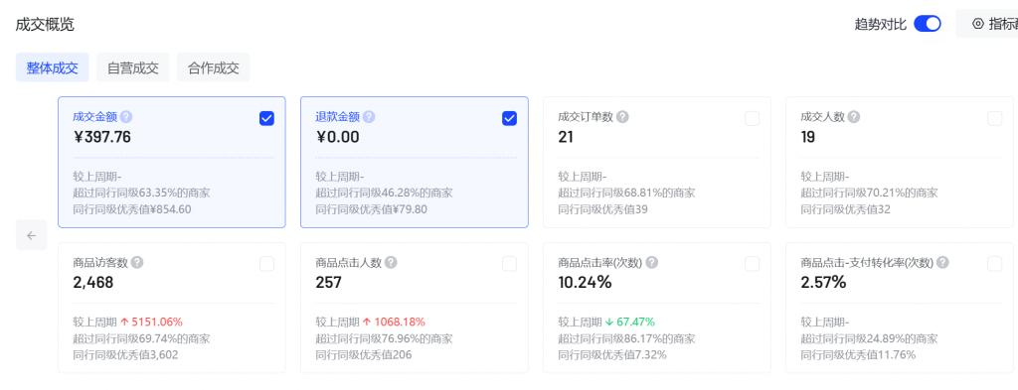This screenshot has width=1018, height=390.
Task: Select the 整体成交 tab
Action: pos(52,68)
